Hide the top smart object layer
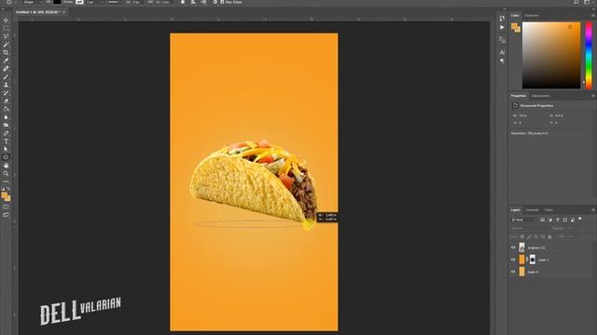Image resolution: width=597 pixels, height=335 pixels. tap(513, 248)
